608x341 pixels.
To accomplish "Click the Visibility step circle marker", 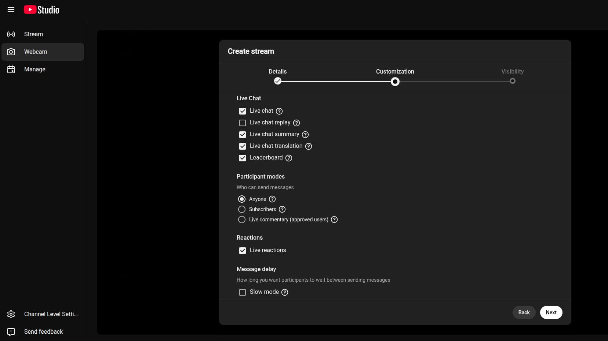I will (x=513, y=81).
